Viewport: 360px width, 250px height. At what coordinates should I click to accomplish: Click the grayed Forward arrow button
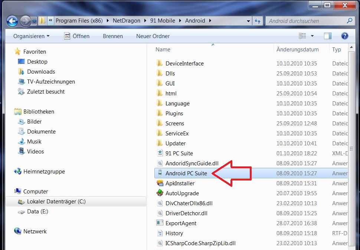point(25,21)
